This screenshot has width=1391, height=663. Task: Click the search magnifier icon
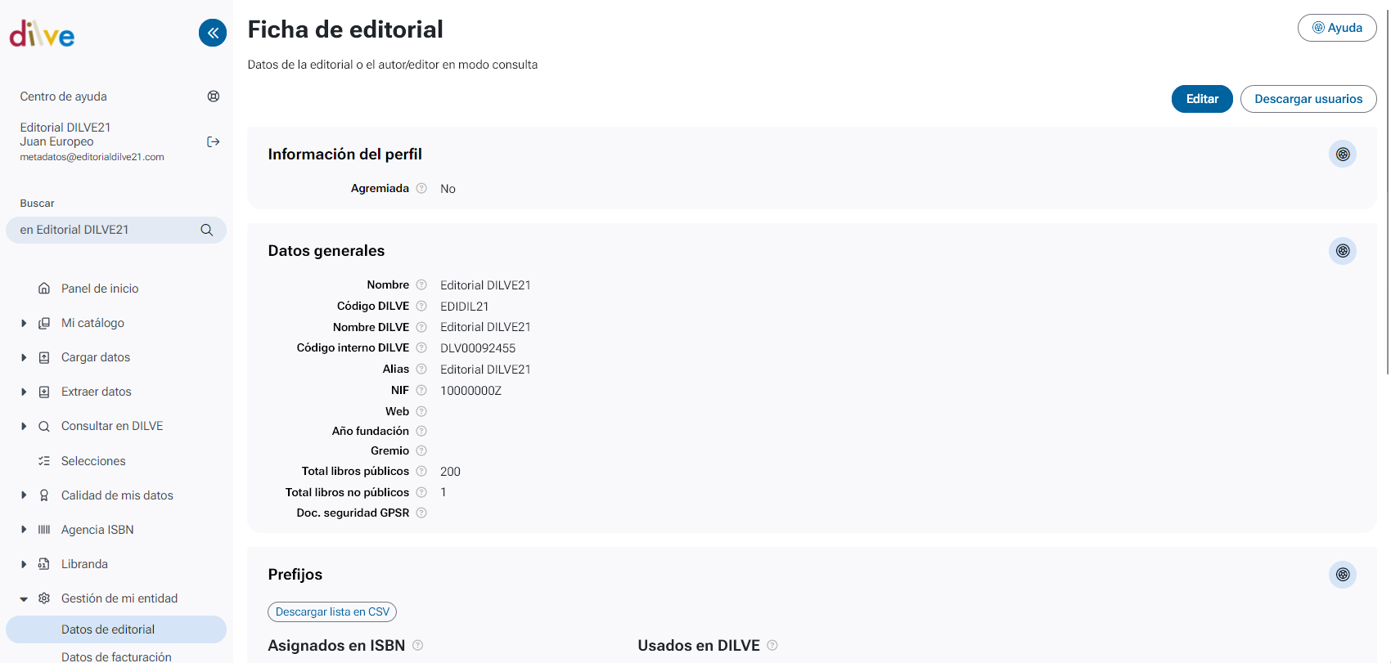coord(207,231)
